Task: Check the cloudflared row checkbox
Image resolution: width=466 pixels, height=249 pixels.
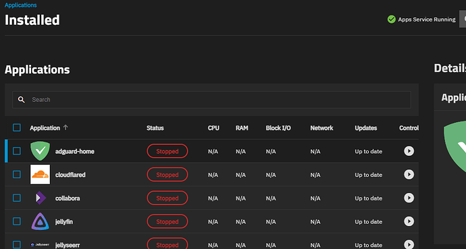Action: (17, 175)
